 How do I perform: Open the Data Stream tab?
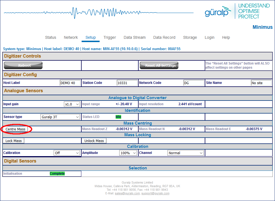(134, 37)
